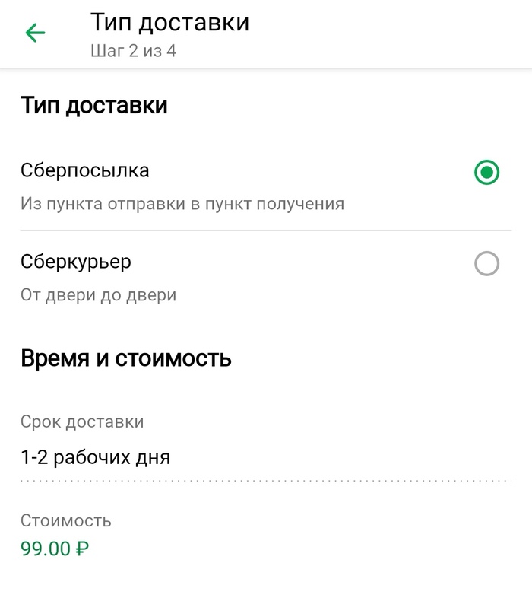
Task: Tap the bold 'Тип доставки' section heading
Action: pos(94,105)
